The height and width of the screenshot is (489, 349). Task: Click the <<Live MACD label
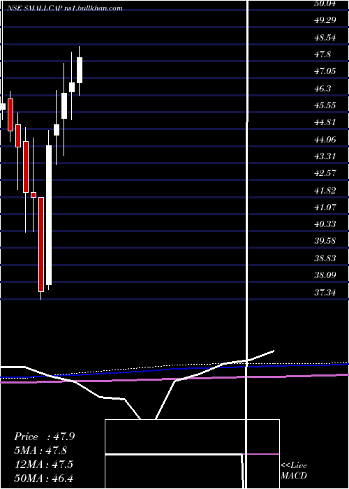pos(294,471)
